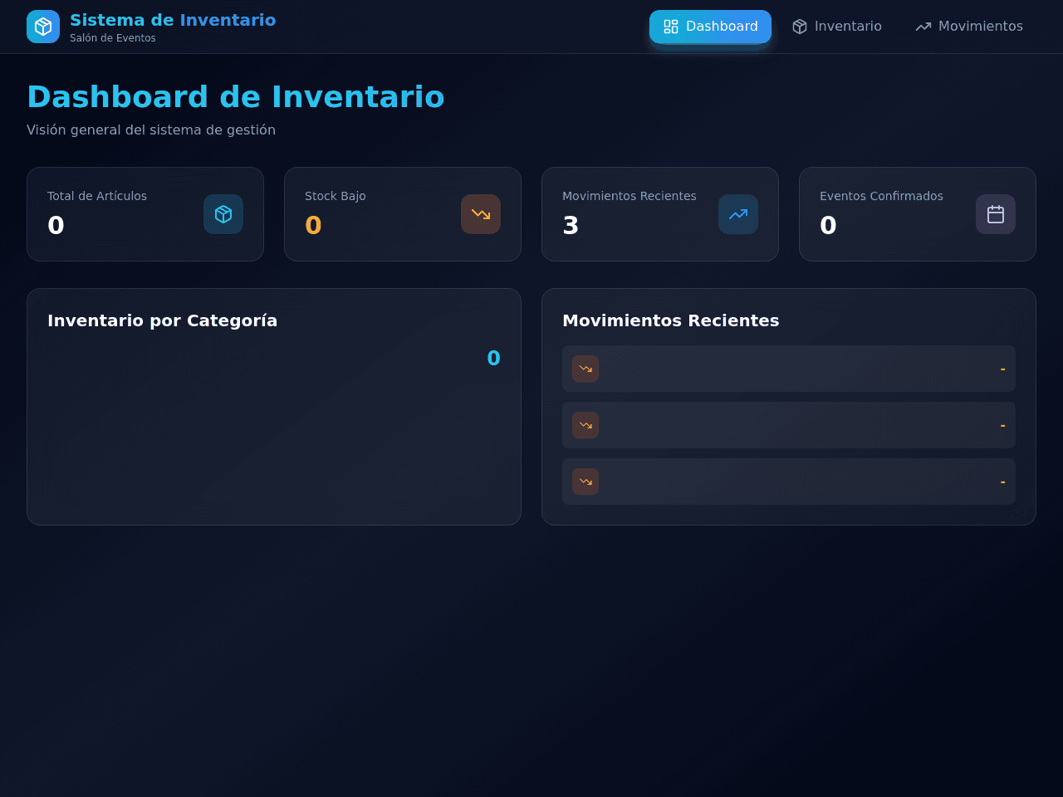Click the Inventario por Categoría heading
Viewport: 1063px width, 797px height.
click(162, 320)
